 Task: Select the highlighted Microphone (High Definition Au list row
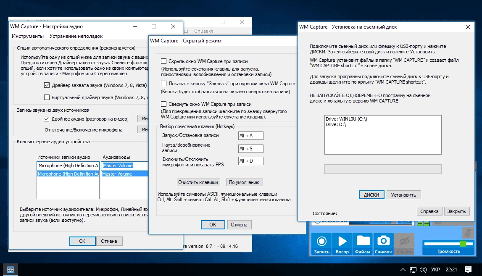(x=68, y=174)
